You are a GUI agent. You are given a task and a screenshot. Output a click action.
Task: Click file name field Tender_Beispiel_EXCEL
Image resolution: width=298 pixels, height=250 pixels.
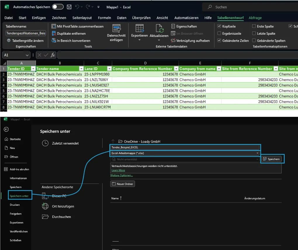pos(185,147)
